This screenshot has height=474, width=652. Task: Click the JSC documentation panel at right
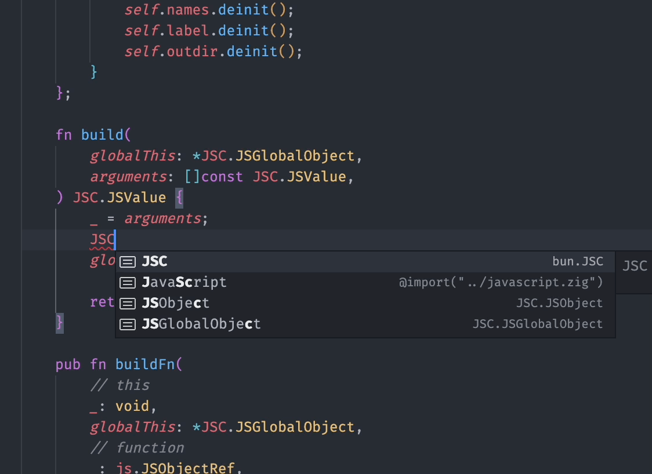tap(634, 272)
